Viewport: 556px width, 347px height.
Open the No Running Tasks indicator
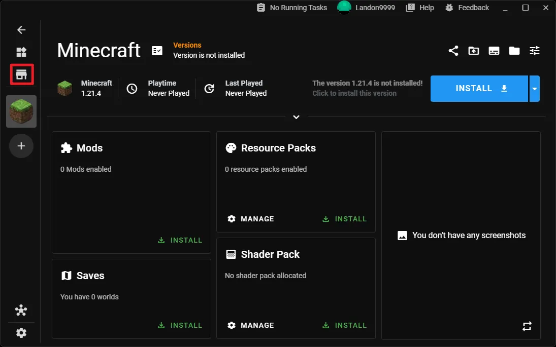[292, 8]
